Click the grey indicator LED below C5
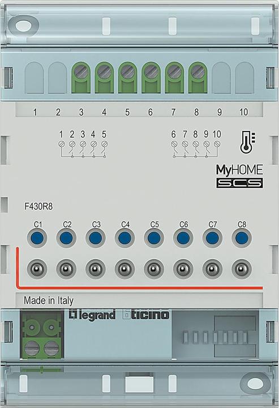Image resolution: width=279 pixels, height=408 pixels. 154,269
